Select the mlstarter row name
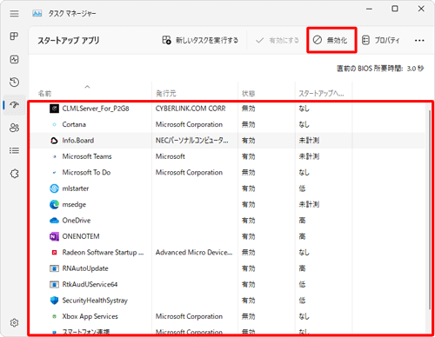435x337 pixels. coord(76,188)
